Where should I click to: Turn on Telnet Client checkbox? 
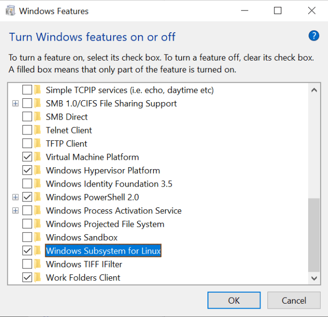click(x=27, y=130)
